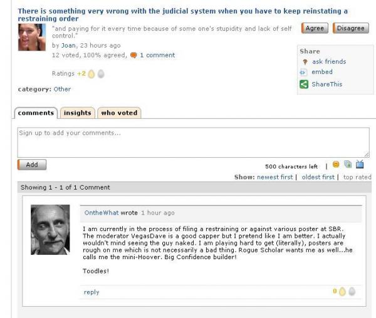376x318 pixels.
Task: Upvote OntheWhat's comment with the yellow egg
Action: point(342,292)
